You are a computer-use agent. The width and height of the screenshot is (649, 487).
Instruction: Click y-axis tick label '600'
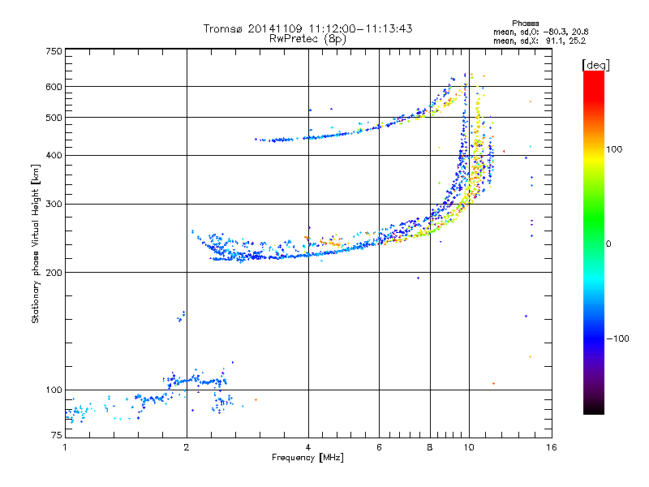click(x=54, y=87)
